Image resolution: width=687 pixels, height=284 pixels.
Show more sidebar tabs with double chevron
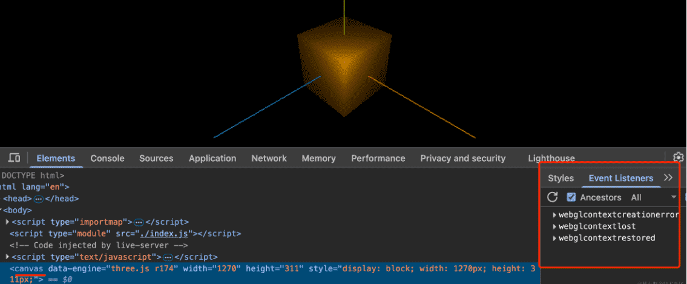coord(668,178)
